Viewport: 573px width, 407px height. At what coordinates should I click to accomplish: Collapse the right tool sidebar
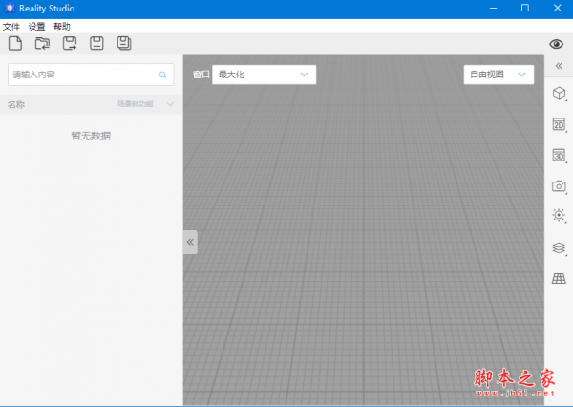pos(559,65)
